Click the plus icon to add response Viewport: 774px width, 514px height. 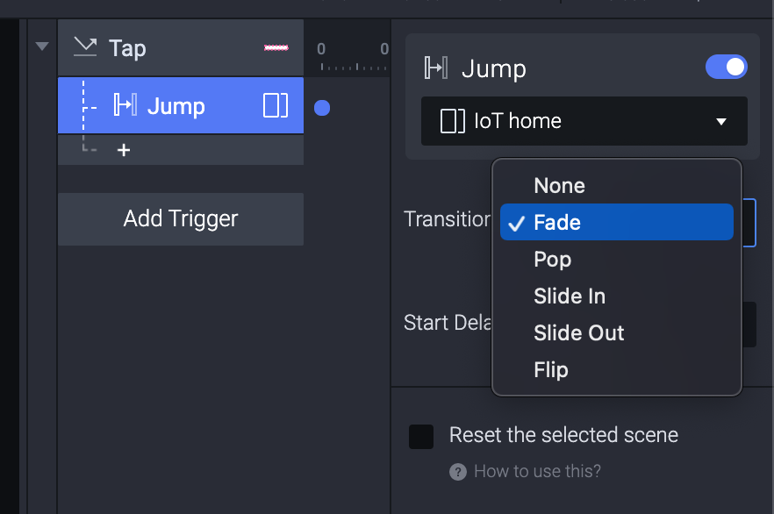tap(124, 150)
